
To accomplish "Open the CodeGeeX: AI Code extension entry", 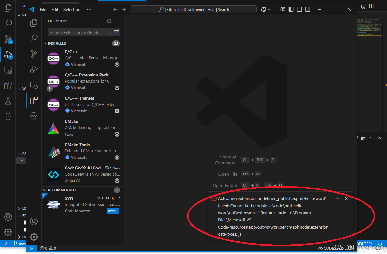I will pyautogui.click(x=82, y=174).
